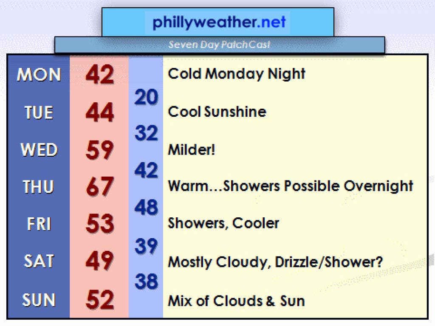This screenshot has height=326, width=435.
Task: Click Wednesday's high of 59
Action: point(100,150)
